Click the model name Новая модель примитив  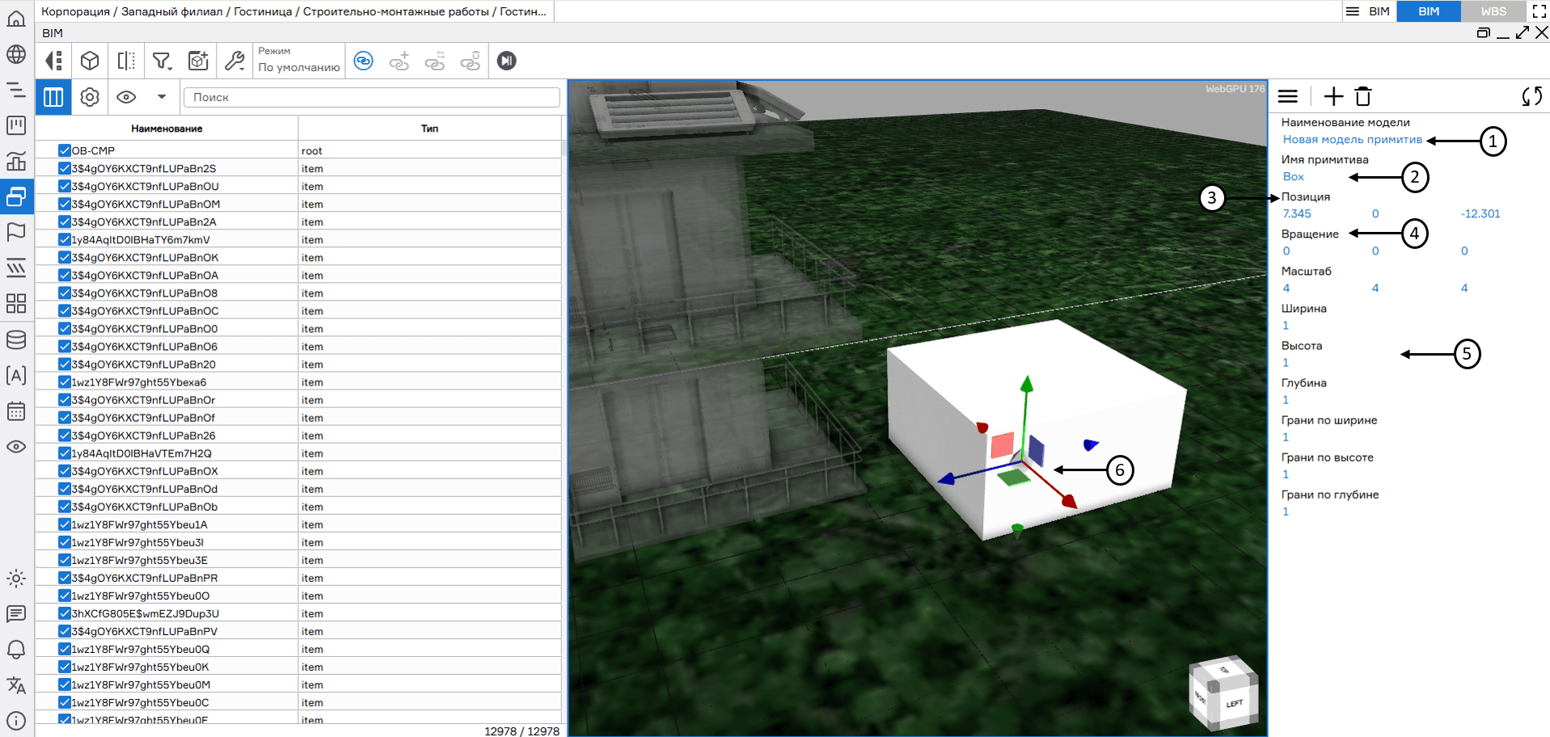click(x=1352, y=140)
